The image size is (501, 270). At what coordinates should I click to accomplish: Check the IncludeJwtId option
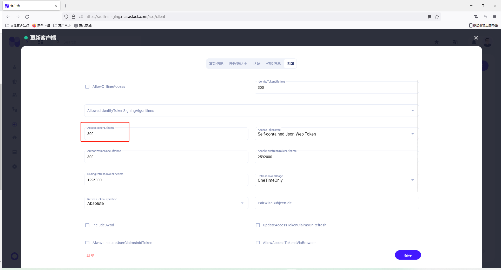87,225
